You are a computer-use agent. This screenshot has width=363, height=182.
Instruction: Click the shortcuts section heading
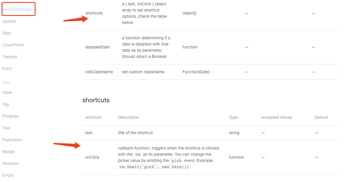click(x=96, y=100)
